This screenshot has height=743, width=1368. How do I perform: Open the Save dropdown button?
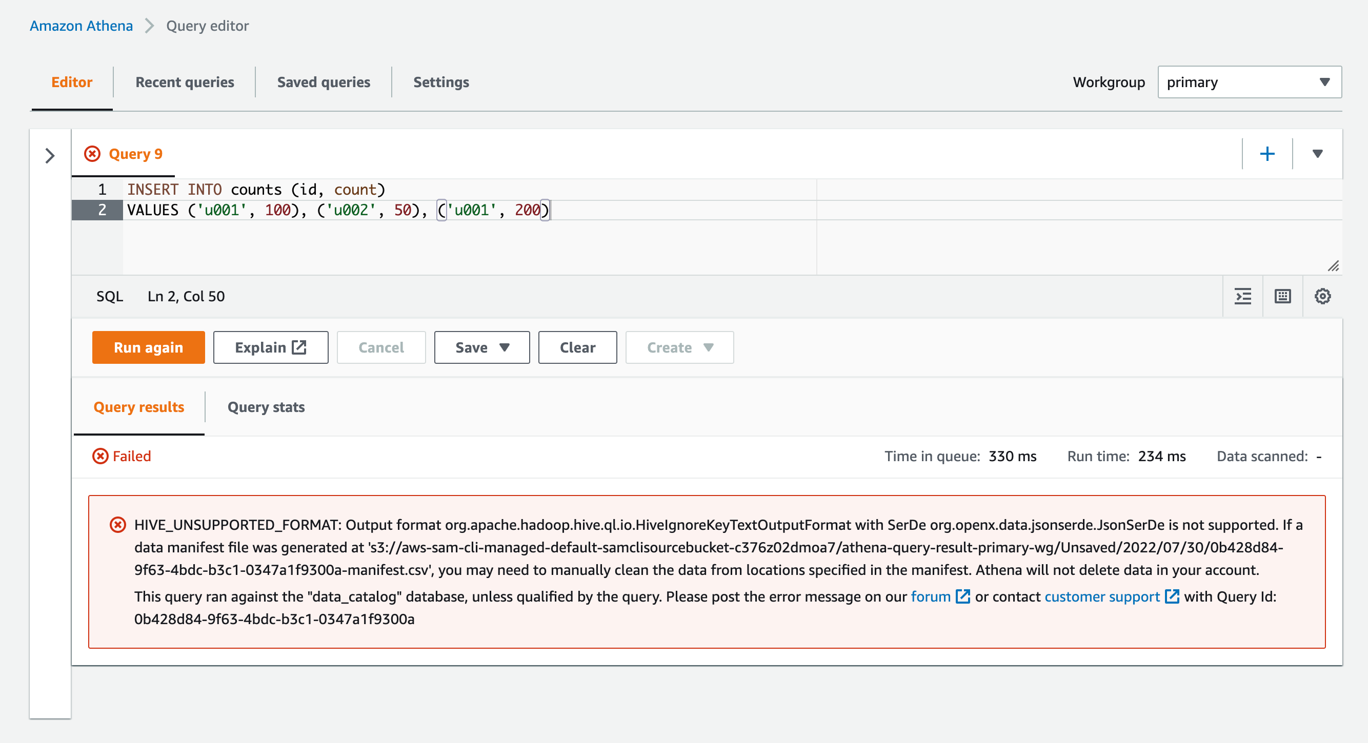tap(481, 347)
